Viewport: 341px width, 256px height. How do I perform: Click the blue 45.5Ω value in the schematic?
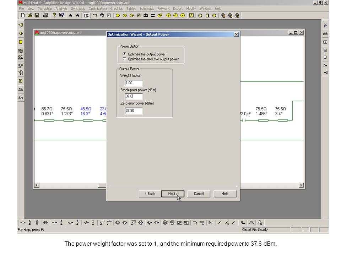(86, 109)
